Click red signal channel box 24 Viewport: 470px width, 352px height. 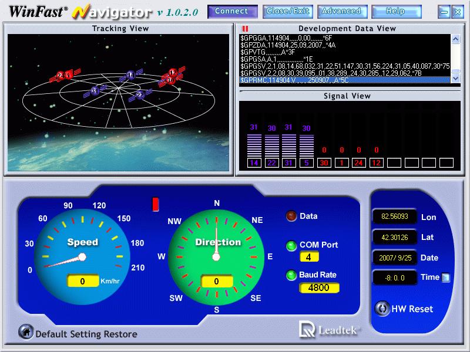pos(359,163)
